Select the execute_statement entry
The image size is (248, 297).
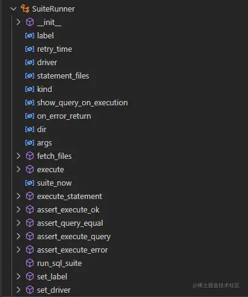click(70, 197)
